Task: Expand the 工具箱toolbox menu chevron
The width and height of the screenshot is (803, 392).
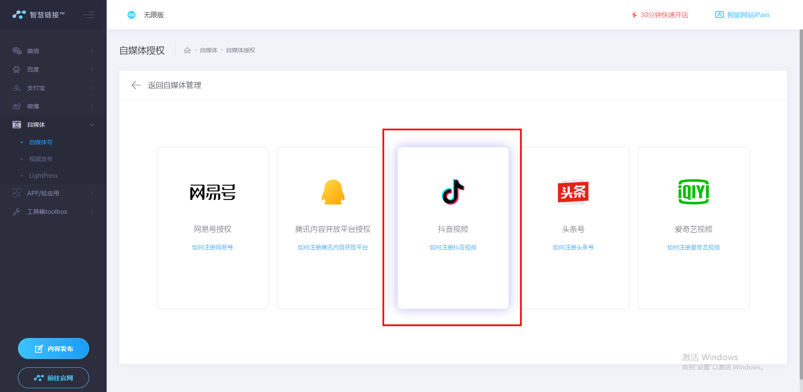Action: click(92, 212)
